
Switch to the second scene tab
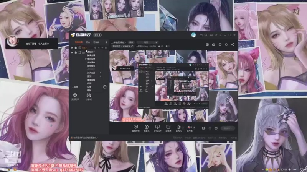point(88,42)
